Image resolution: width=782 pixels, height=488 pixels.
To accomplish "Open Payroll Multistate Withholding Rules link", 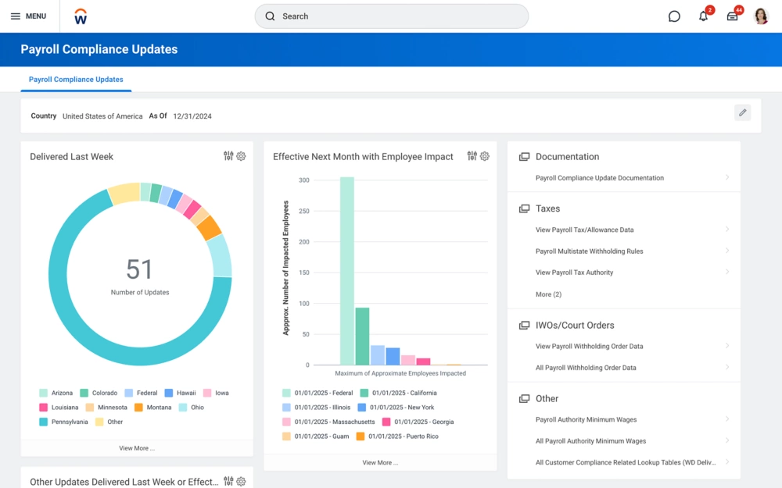I will [589, 251].
